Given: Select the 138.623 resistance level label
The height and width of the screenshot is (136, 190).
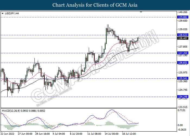Looking at the screenshot, I should tap(183, 35).
